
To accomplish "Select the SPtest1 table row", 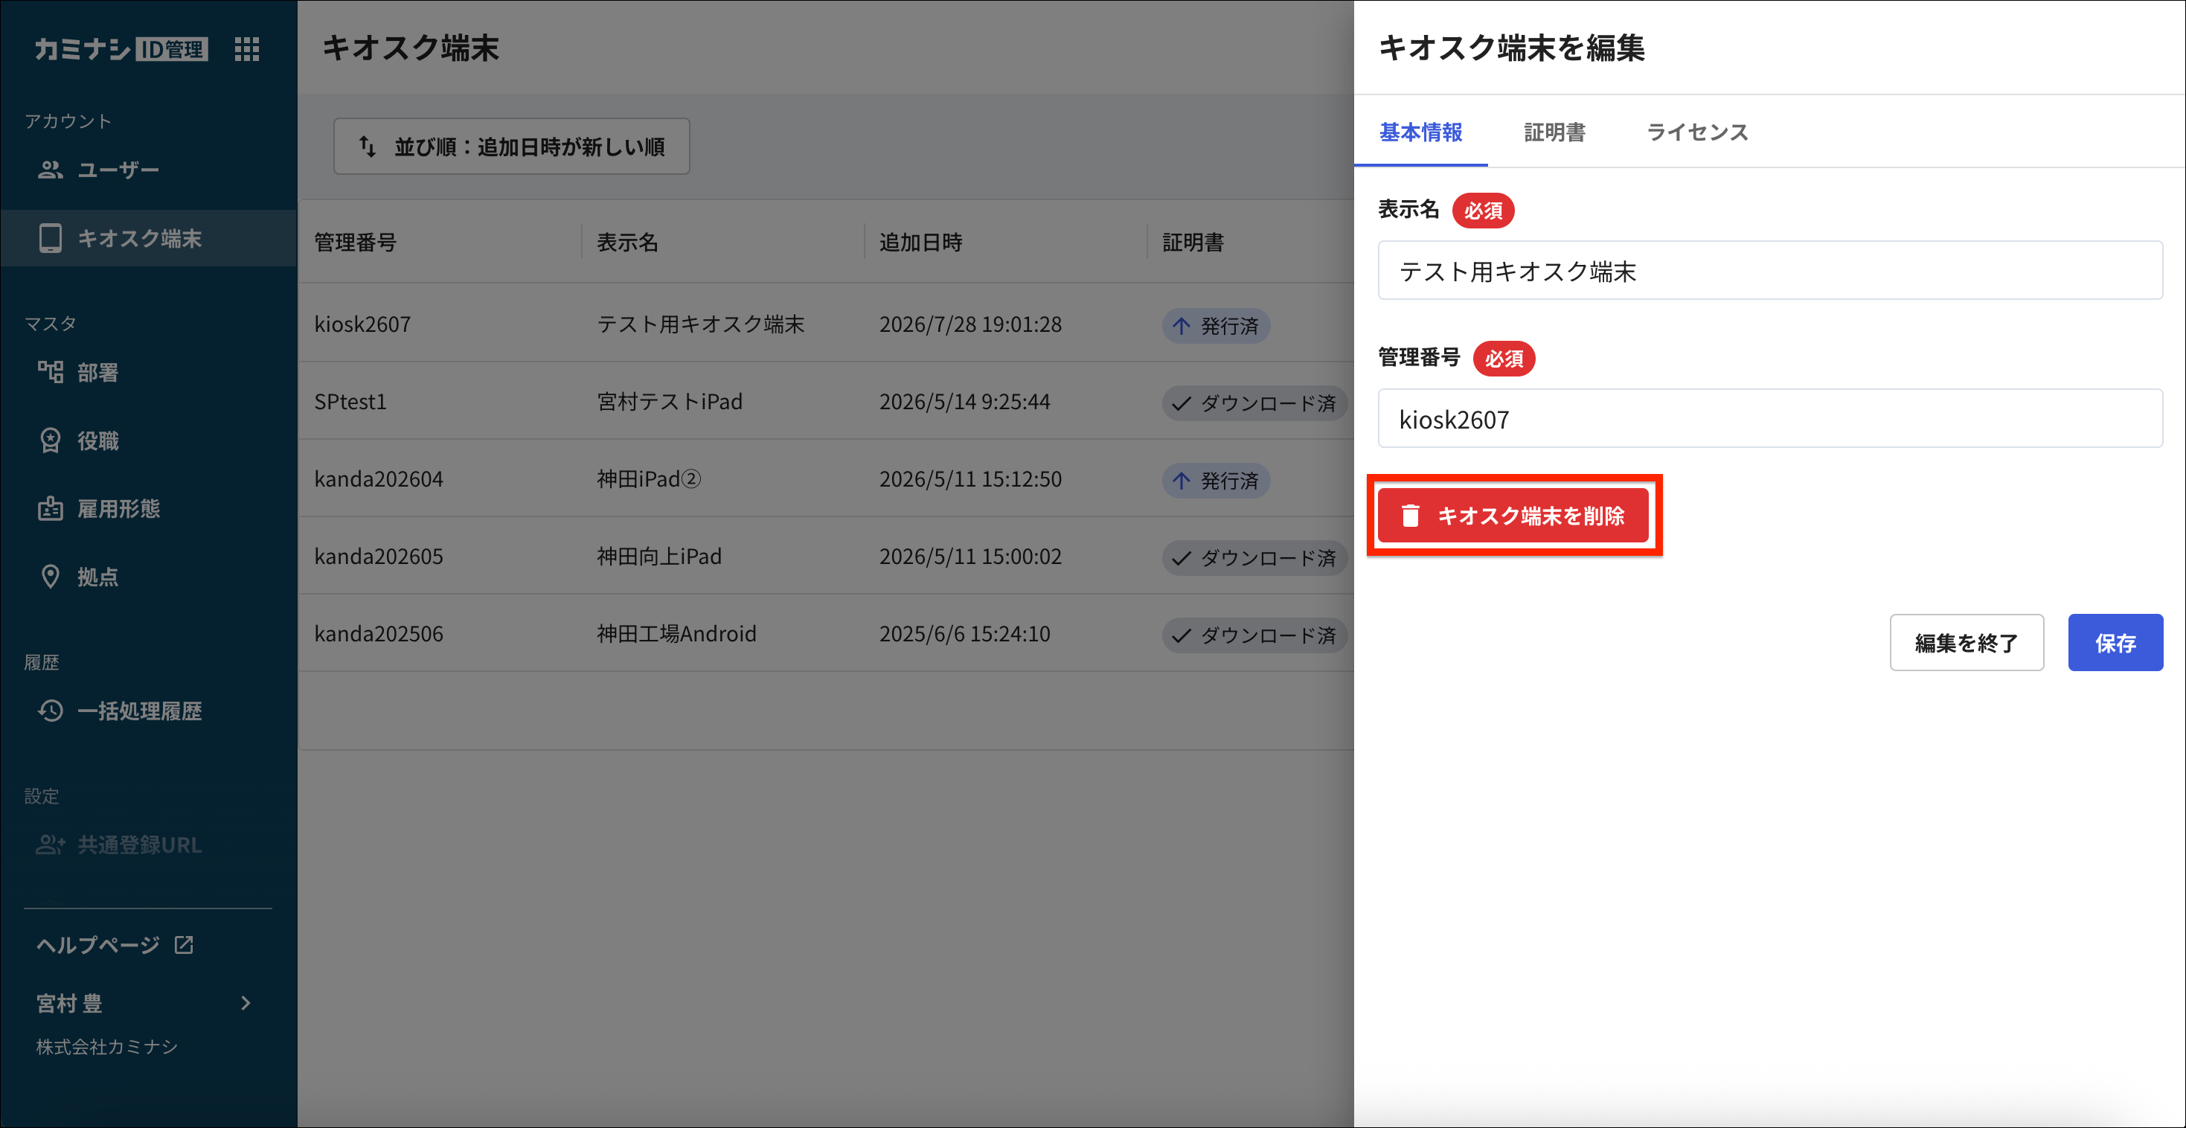I will click(x=826, y=400).
